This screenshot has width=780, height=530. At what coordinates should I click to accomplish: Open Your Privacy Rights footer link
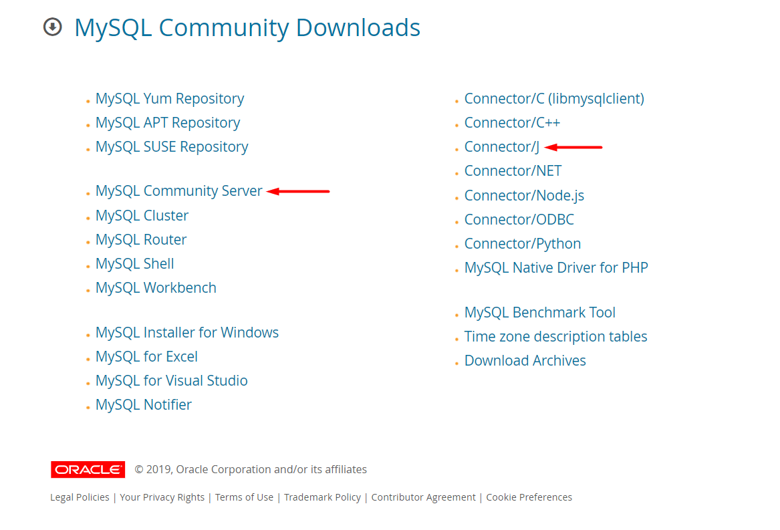point(162,497)
